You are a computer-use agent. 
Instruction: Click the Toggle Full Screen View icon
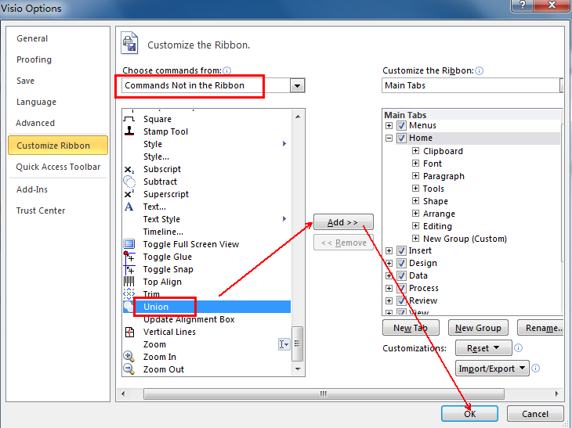click(129, 243)
